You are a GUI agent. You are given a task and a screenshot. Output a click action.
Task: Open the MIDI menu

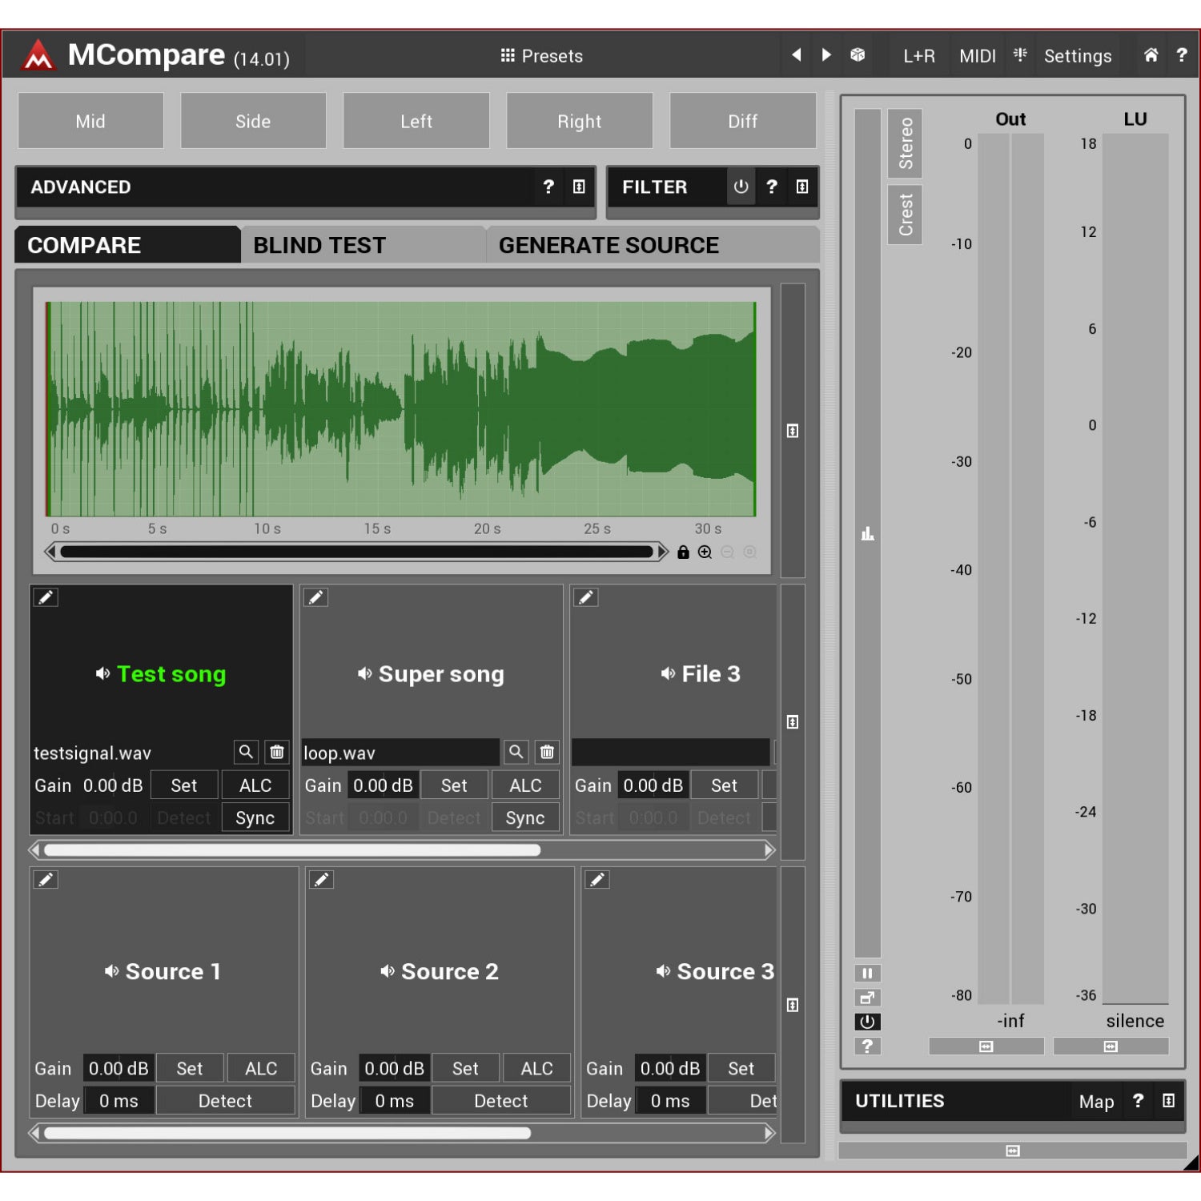click(x=978, y=55)
